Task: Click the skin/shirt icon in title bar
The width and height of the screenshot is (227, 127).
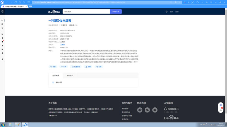Action: pyautogui.click(x=211, y=2)
